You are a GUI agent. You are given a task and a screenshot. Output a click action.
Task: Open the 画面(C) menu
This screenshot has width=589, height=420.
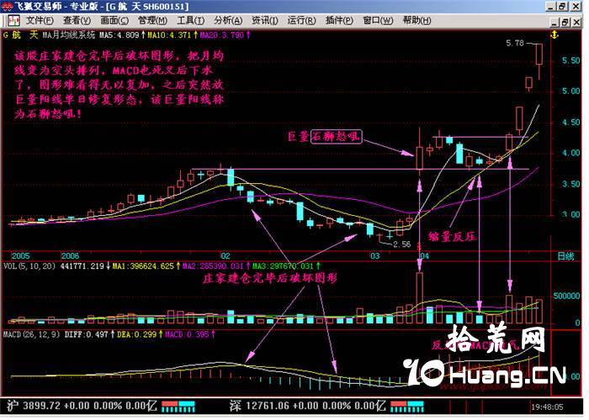coord(114,20)
